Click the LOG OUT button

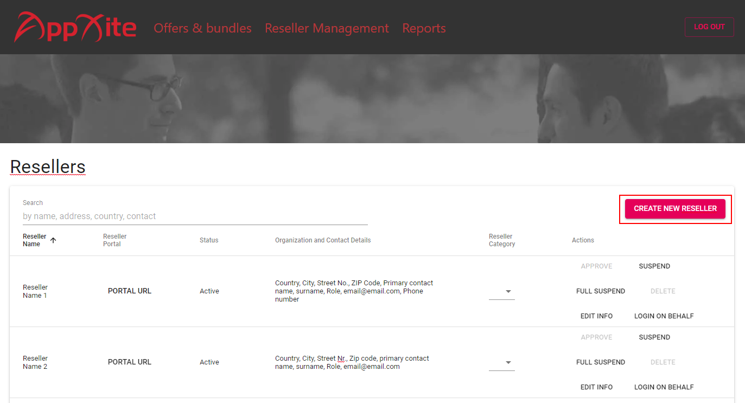(x=709, y=27)
